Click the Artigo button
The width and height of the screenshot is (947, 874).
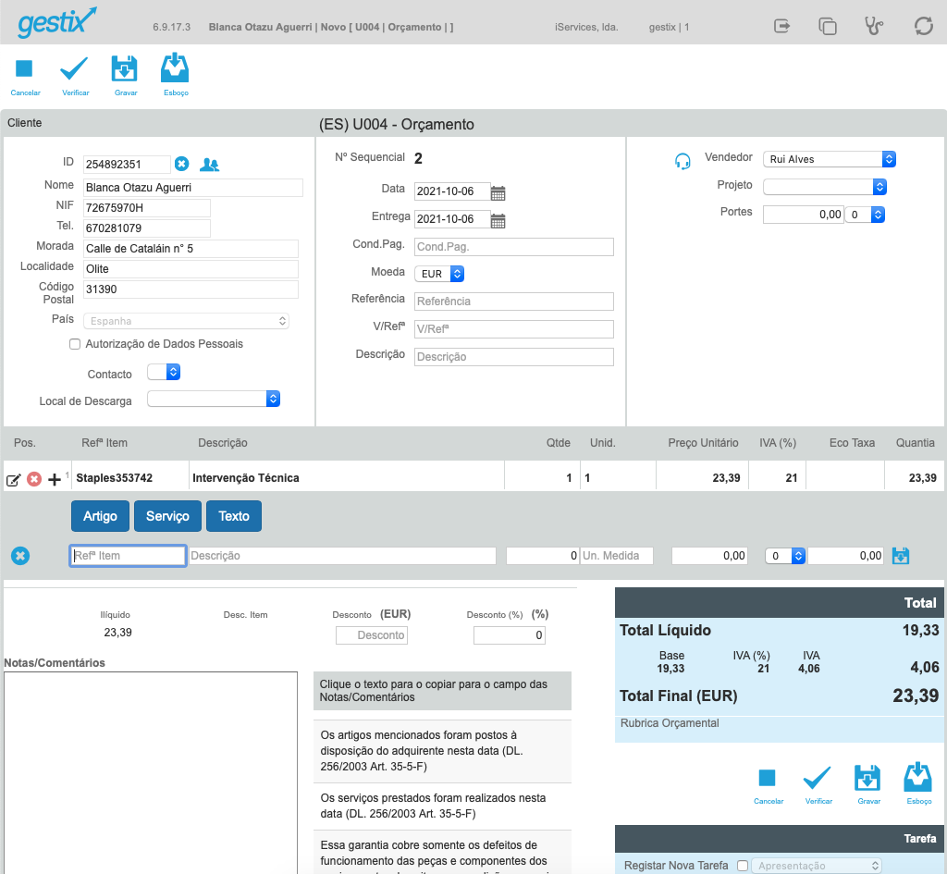pyautogui.click(x=100, y=516)
